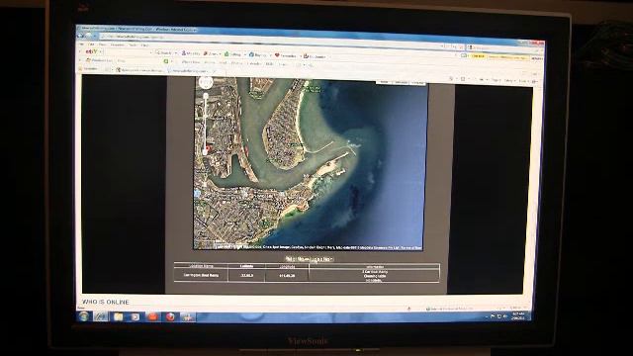Open the Windows Explorer folder taskbar icon
Image resolution: width=633 pixels, height=356 pixels.
click(118, 316)
